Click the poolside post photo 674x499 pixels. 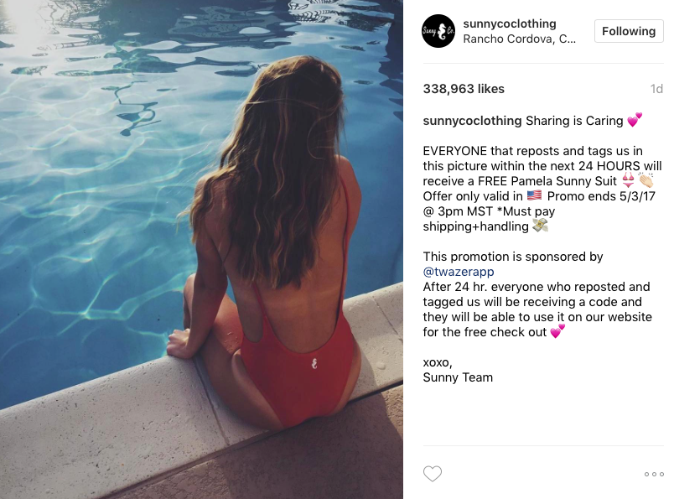201,250
